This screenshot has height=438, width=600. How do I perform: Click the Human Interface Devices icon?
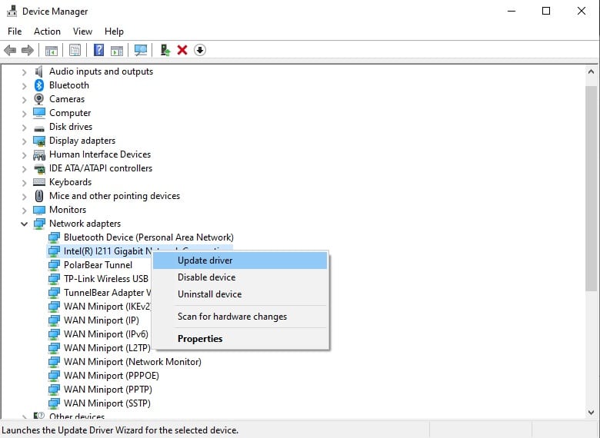point(39,154)
